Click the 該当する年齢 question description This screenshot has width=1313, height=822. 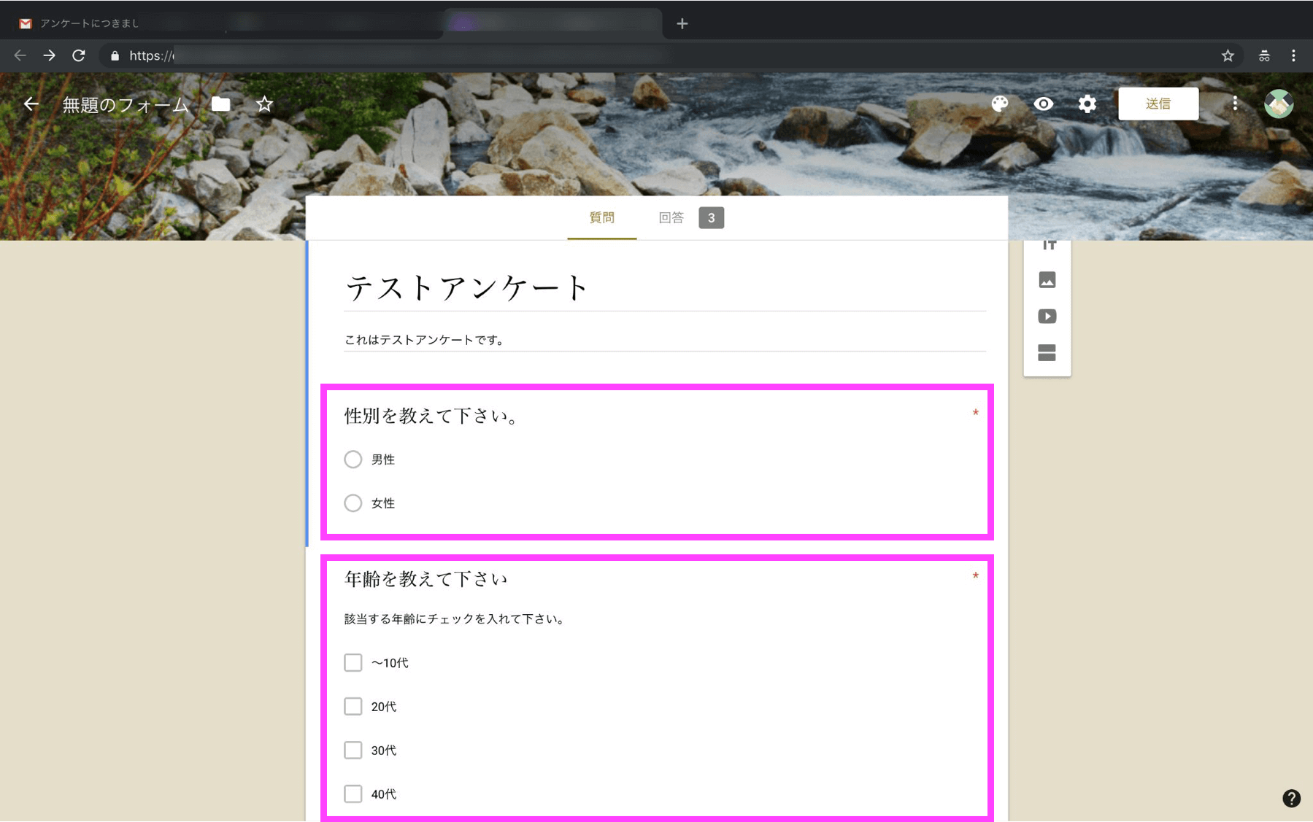click(x=455, y=619)
